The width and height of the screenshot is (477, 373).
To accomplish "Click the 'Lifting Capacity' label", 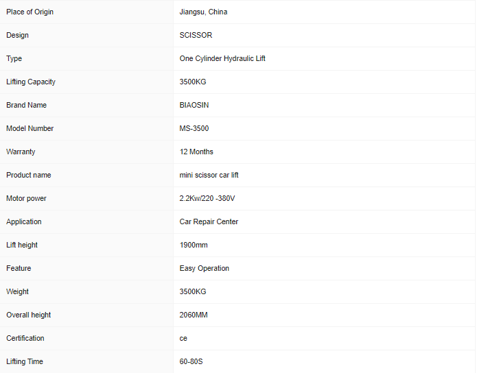I will point(31,82).
